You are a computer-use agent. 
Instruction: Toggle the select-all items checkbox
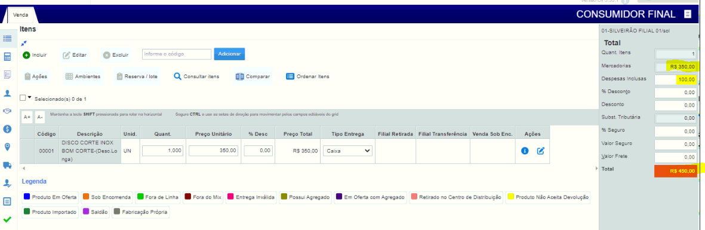pyautogui.click(x=23, y=98)
